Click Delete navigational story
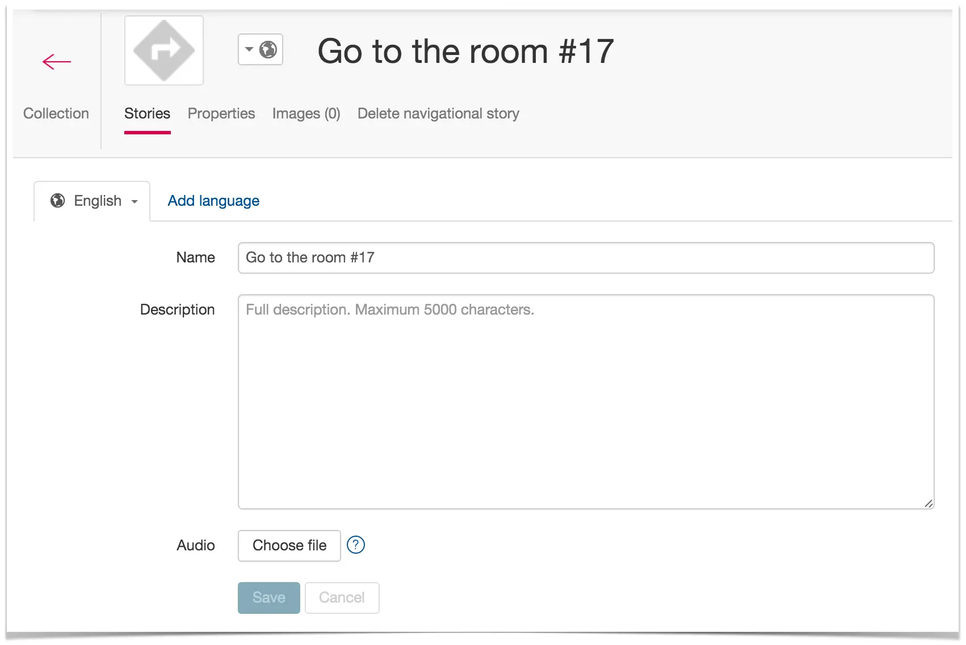The height and width of the screenshot is (645, 966). tap(438, 113)
